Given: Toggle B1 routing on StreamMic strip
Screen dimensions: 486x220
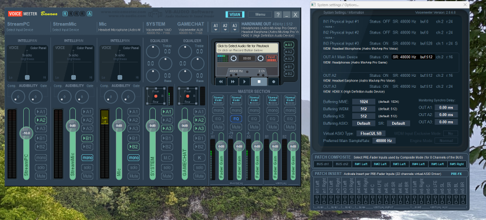Looking at the screenshot, I should click(x=87, y=138).
